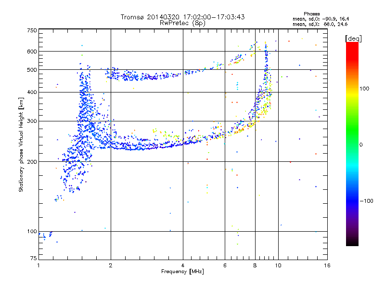385x289 pixels.
Task: Click the "Stationary phase Virtual Height [km]" axis label
Action: 21,144
